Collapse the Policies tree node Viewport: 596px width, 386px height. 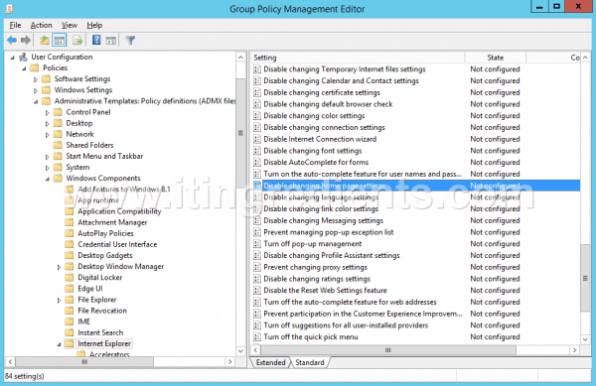click(24, 68)
